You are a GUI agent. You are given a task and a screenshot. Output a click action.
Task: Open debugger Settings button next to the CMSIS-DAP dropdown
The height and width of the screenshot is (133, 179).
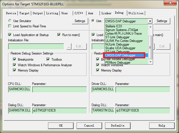point(162,21)
